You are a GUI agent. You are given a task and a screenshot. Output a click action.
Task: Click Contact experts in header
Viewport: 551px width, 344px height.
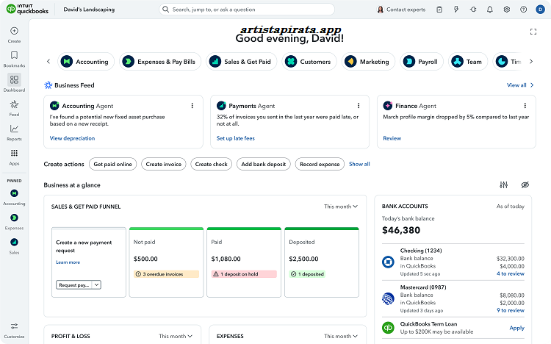[401, 10]
